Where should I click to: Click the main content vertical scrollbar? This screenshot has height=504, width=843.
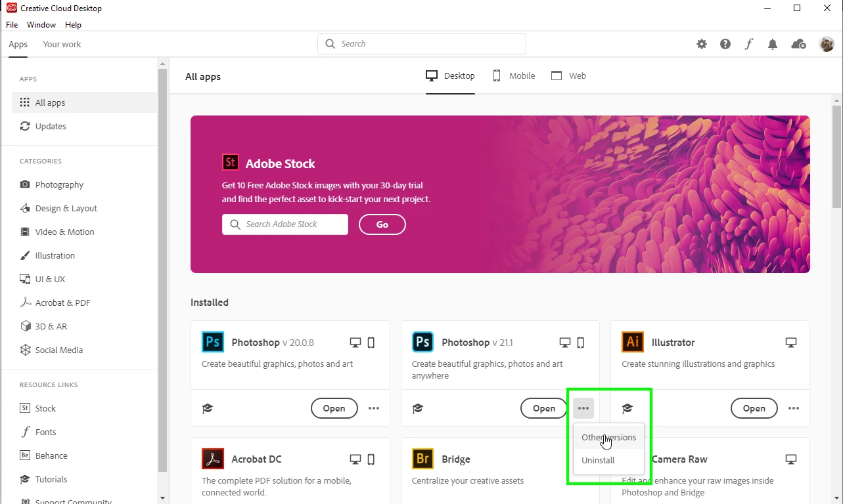[x=836, y=157]
